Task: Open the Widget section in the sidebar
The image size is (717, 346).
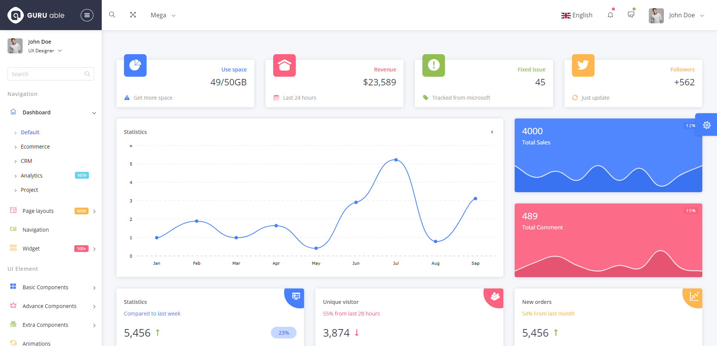Action: pos(31,248)
